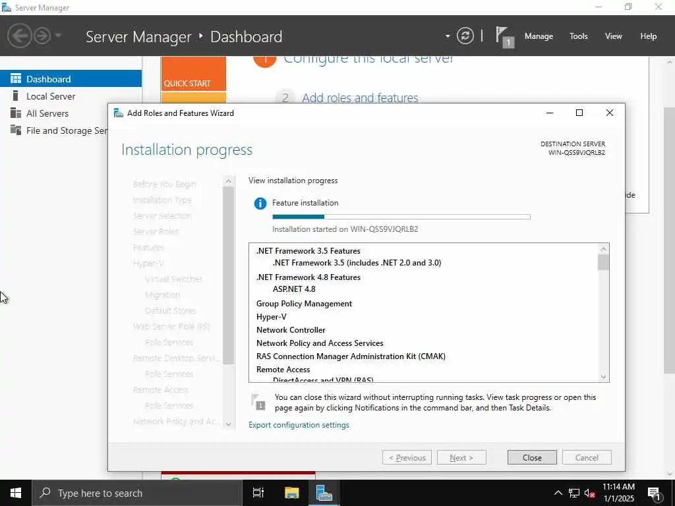Viewport: 675px width, 506px height.
Task: Click the feature list scrollbar down arrow
Action: coord(604,376)
